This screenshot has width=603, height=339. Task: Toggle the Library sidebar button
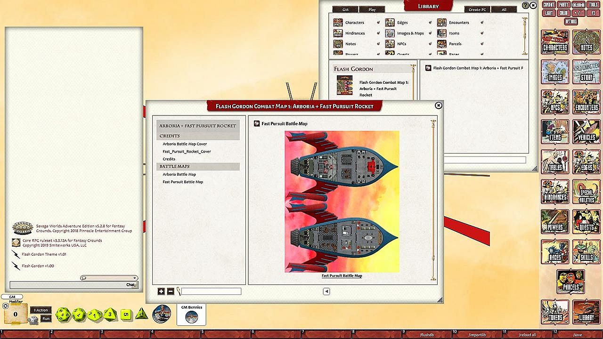click(586, 312)
